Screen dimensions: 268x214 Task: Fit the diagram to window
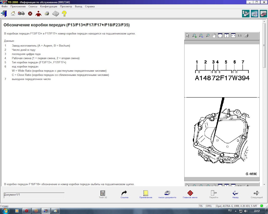point(220,36)
